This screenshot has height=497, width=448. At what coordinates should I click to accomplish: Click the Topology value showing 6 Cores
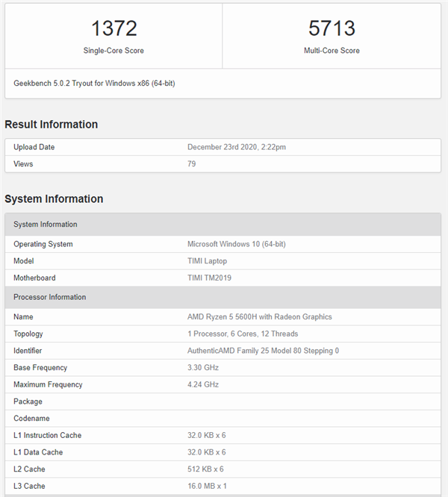[243, 334]
